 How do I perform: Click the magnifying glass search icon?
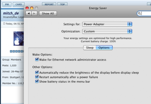pyautogui.click(x=139, y=13)
